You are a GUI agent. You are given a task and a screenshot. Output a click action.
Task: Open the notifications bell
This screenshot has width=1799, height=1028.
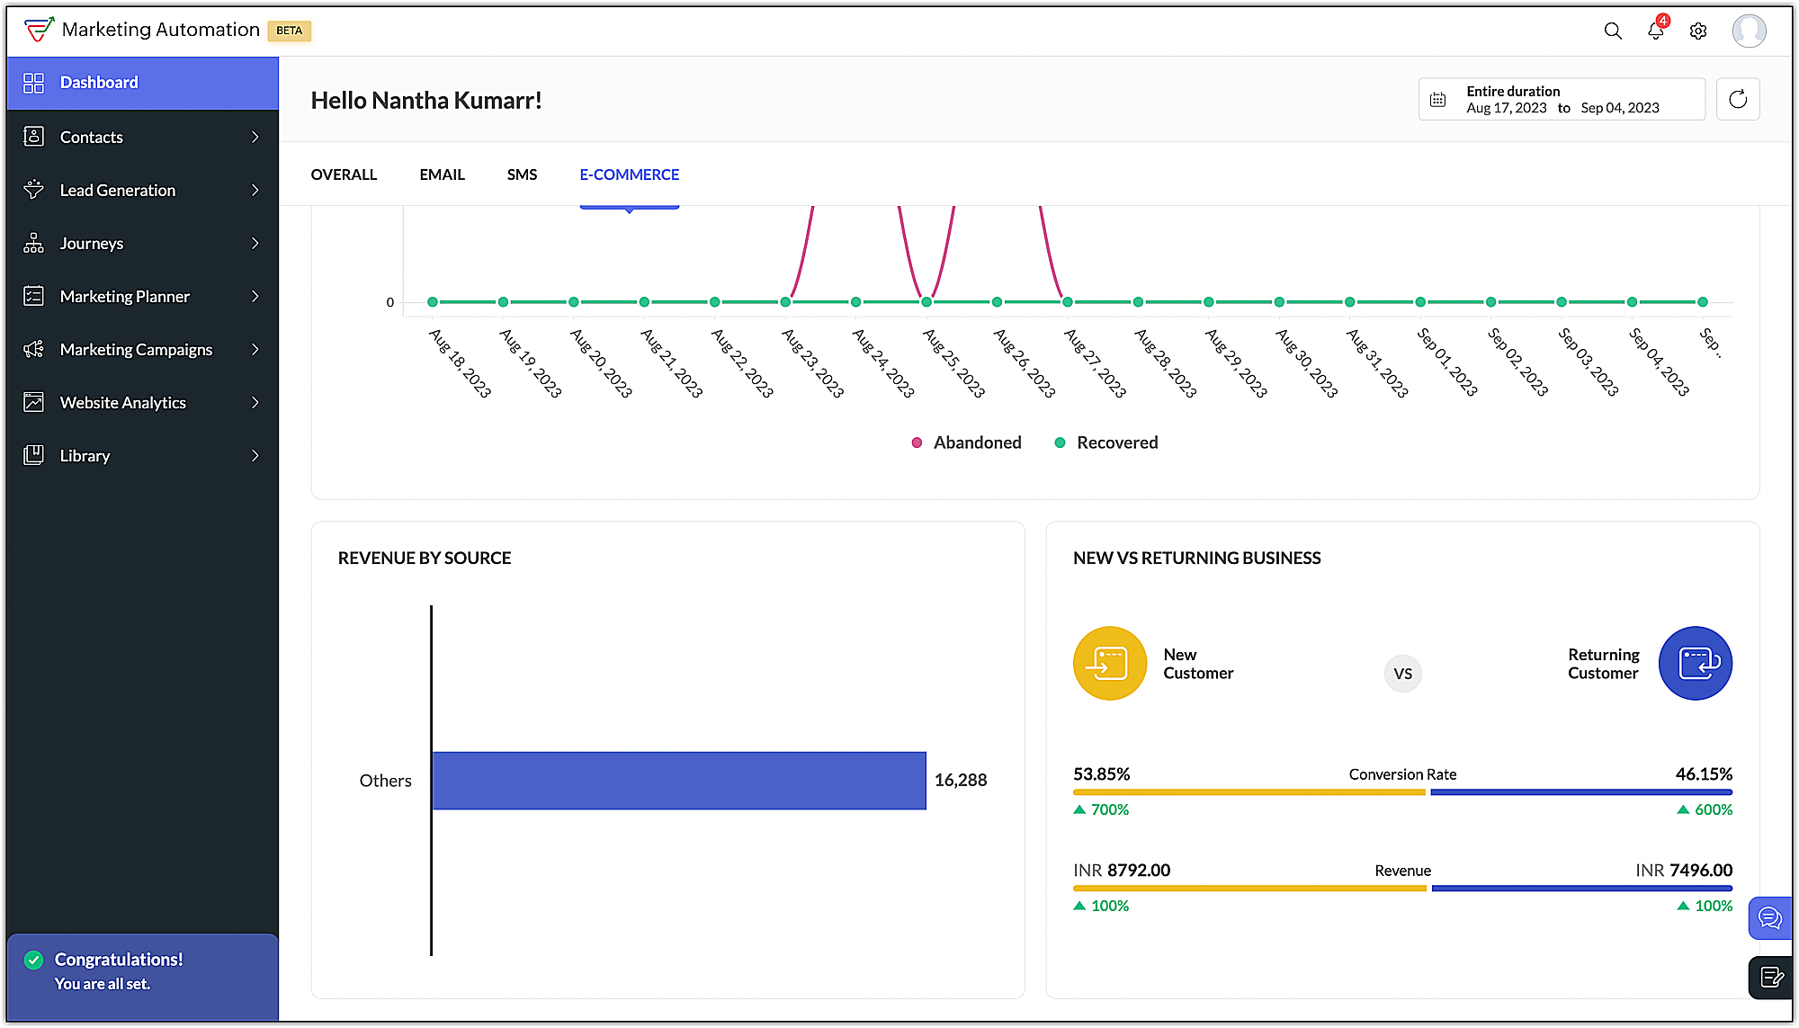pyautogui.click(x=1655, y=31)
